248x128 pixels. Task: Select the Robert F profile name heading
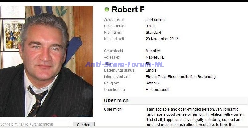pos(128,10)
